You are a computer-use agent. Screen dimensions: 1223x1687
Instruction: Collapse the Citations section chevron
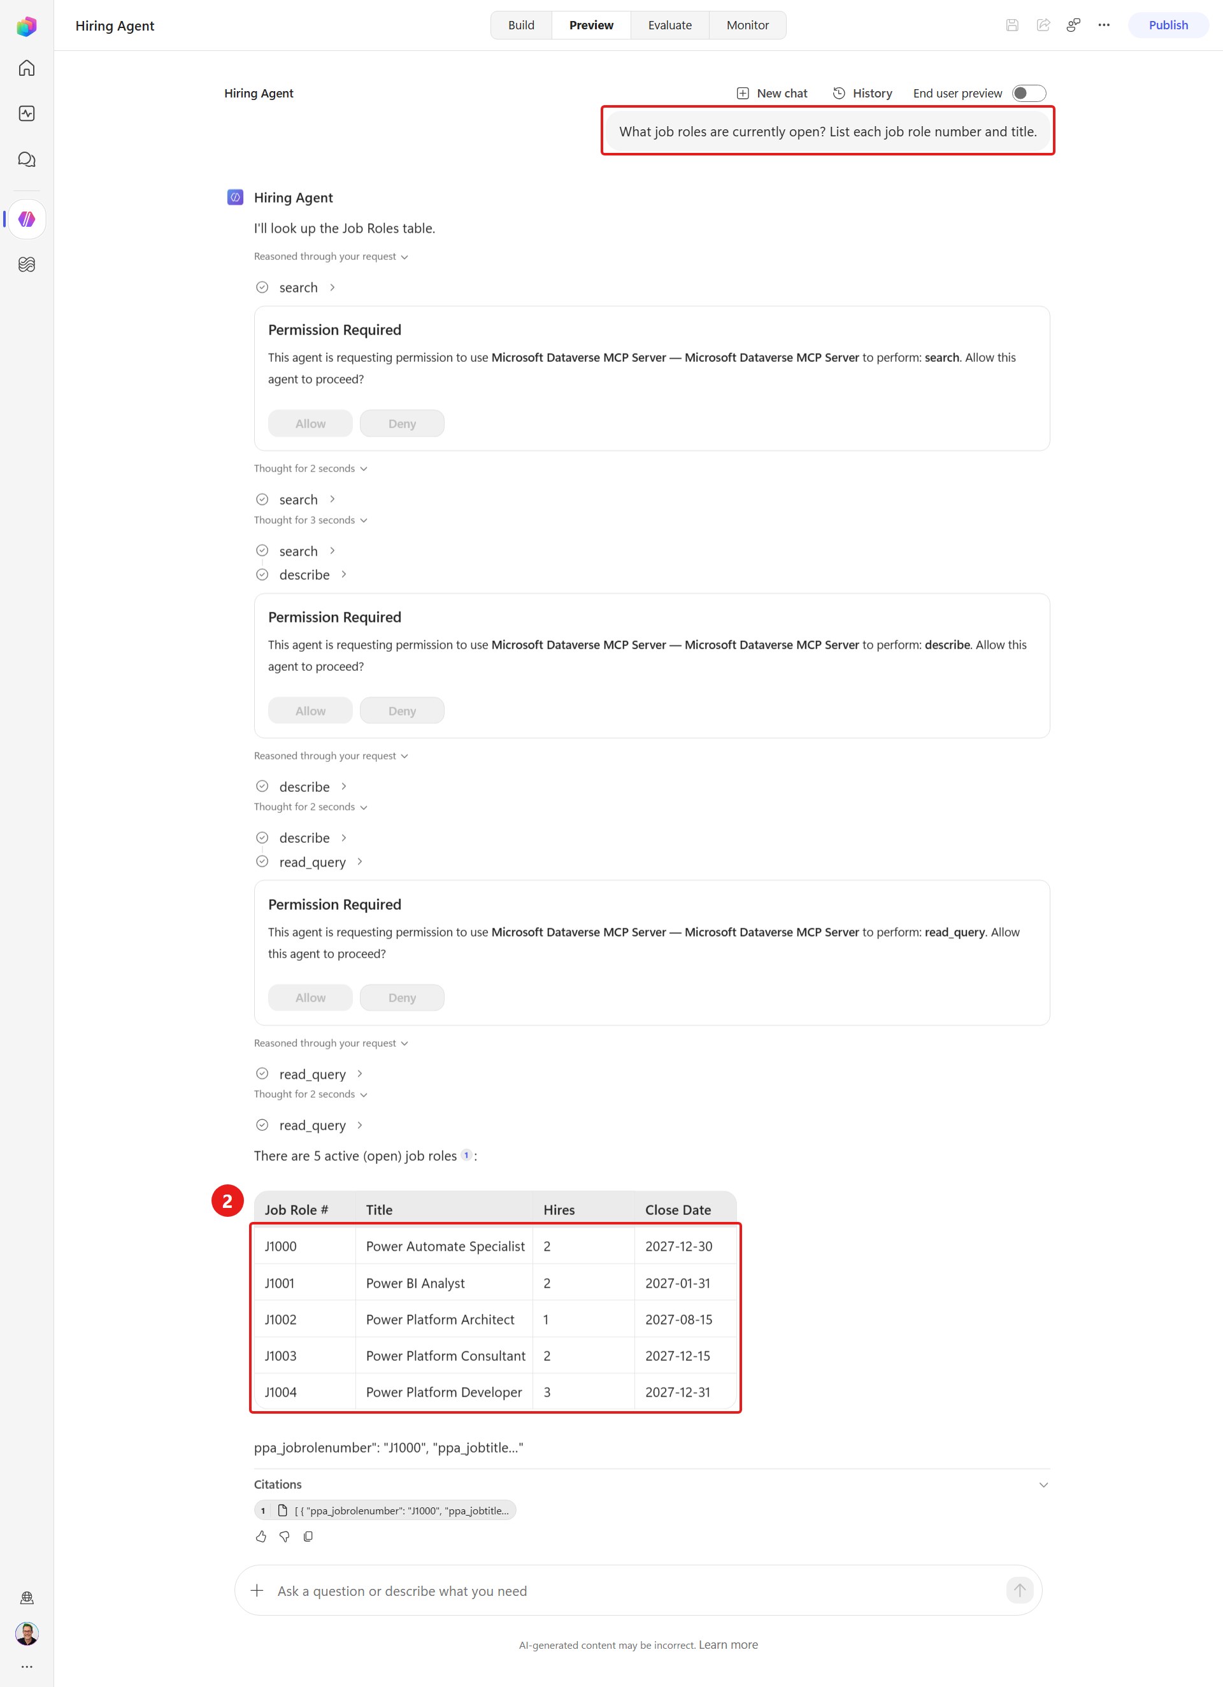(1043, 1484)
